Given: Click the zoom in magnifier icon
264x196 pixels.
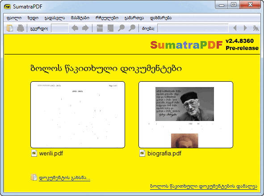Looking at the screenshot, I should pyautogui.click(x=132, y=28).
